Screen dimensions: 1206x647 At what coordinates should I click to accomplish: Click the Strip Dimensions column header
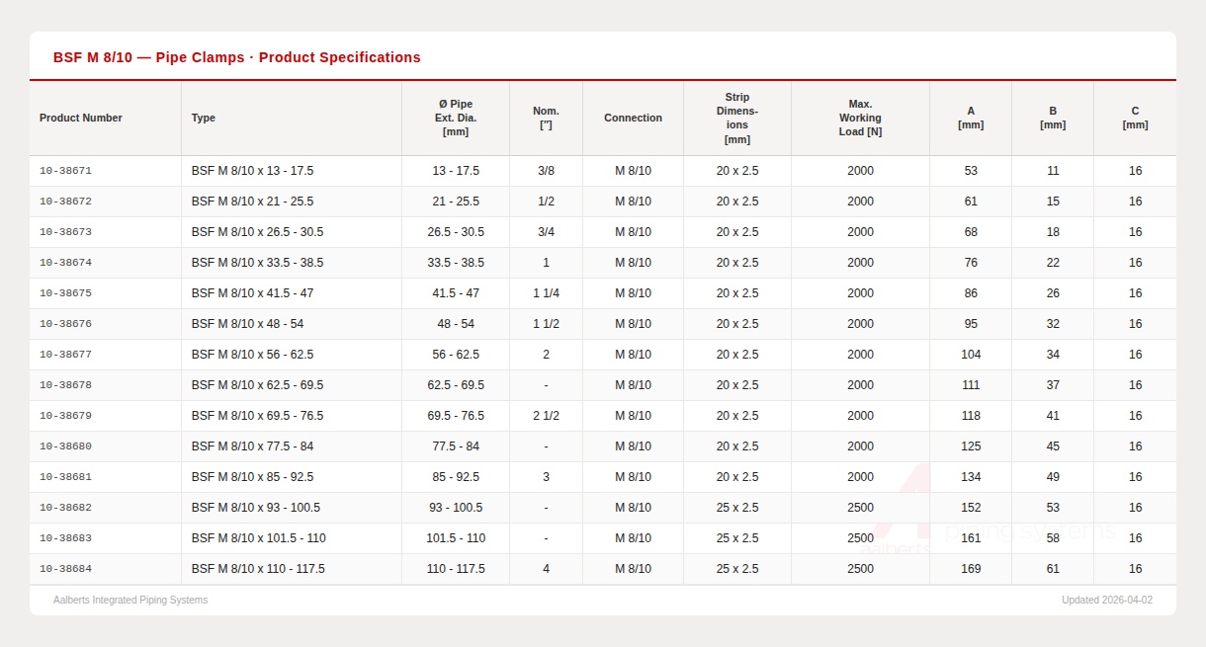click(x=737, y=118)
